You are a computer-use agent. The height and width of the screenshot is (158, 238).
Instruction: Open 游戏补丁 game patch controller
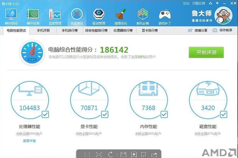coord(165,17)
